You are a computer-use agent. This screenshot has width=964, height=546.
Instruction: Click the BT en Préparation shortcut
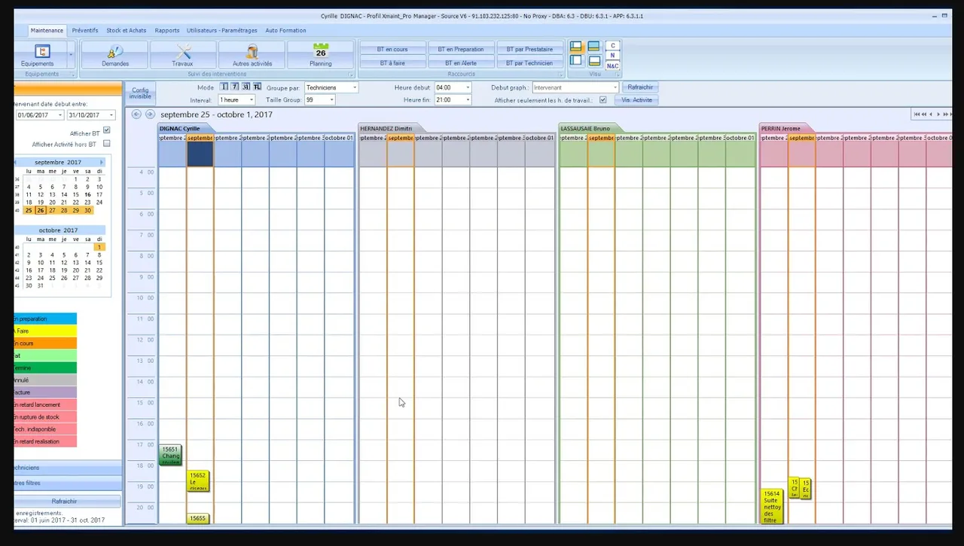[x=461, y=49]
